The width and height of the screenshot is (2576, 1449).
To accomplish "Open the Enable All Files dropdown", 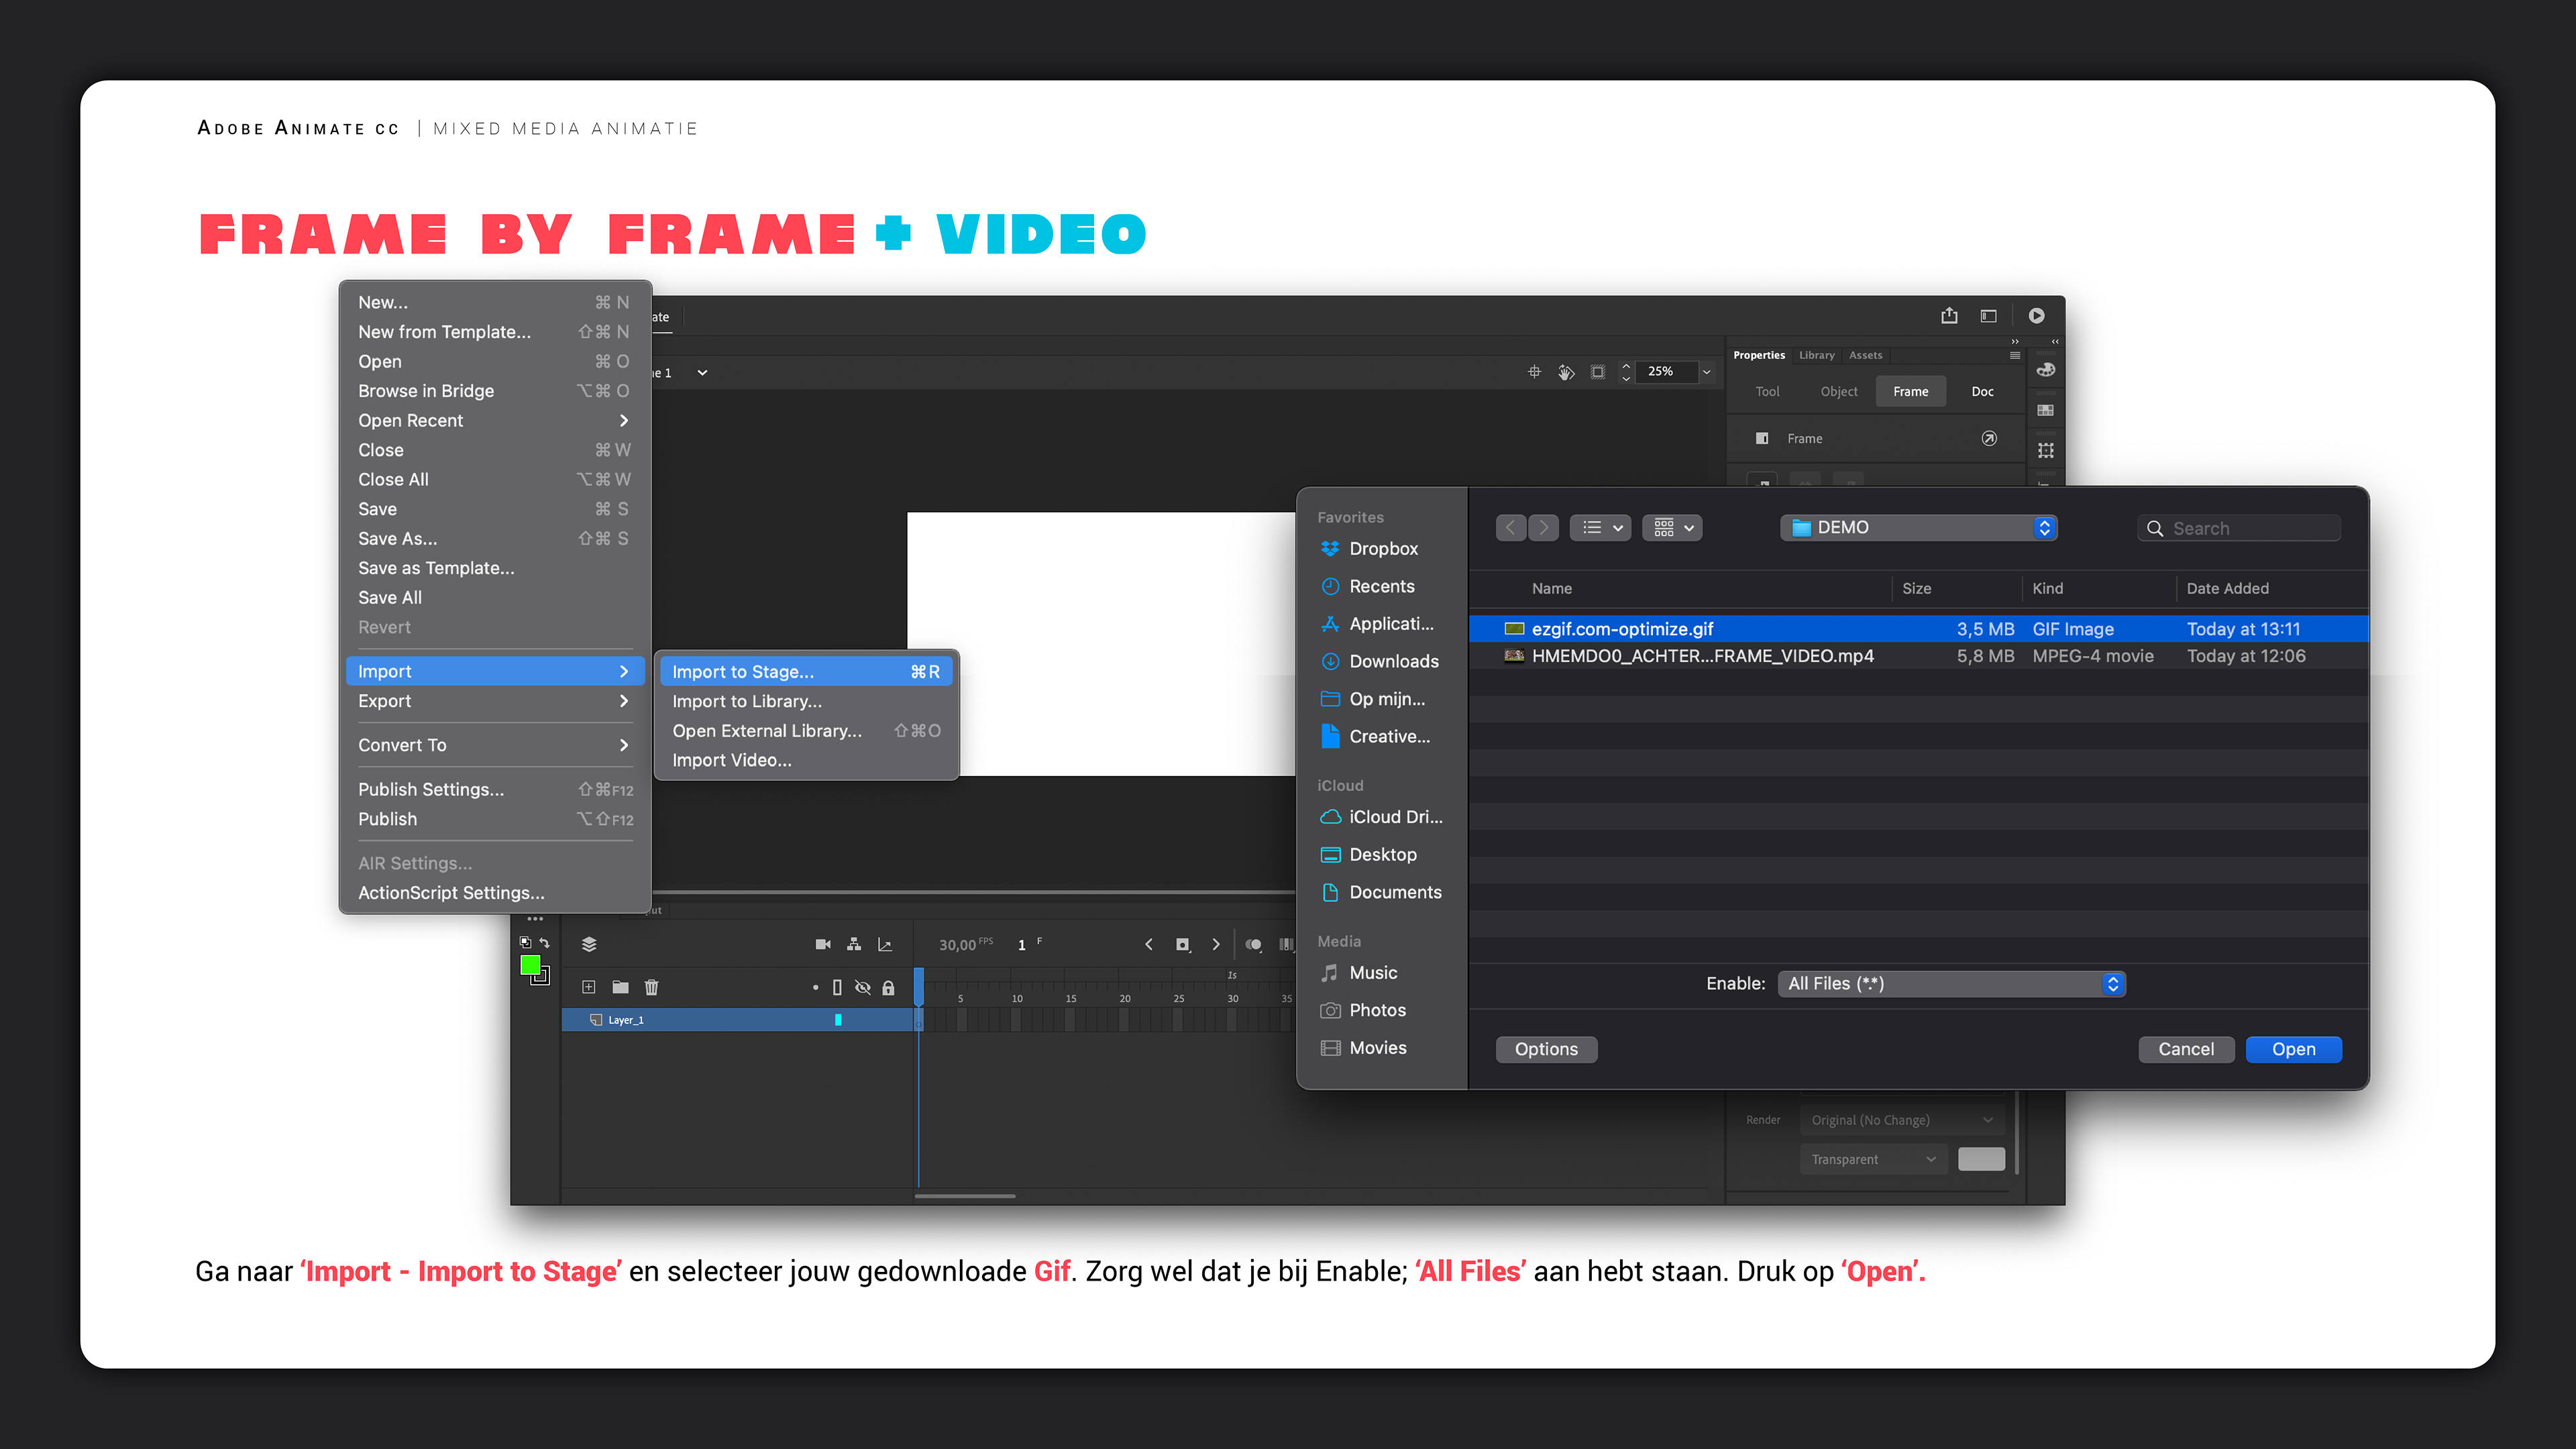I will 1951,983.
